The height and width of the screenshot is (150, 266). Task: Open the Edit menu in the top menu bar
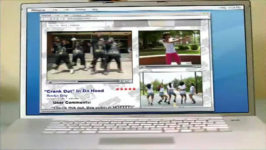(x=66, y=10)
